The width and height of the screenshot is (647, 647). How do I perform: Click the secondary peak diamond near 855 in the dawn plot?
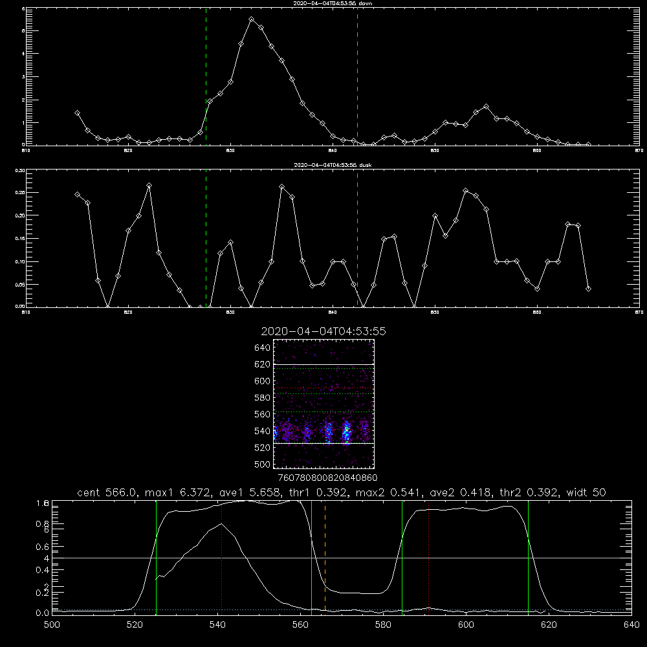[486, 107]
